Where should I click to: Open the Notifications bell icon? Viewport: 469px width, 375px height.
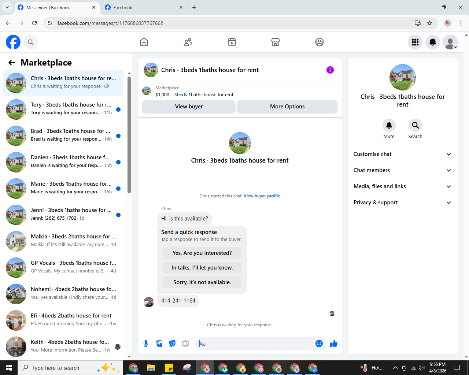pos(433,42)
